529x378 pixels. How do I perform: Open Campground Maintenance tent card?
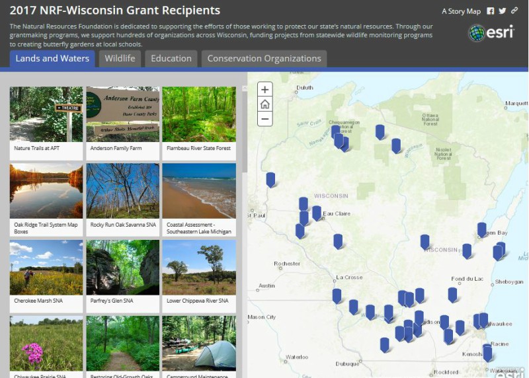199,347
